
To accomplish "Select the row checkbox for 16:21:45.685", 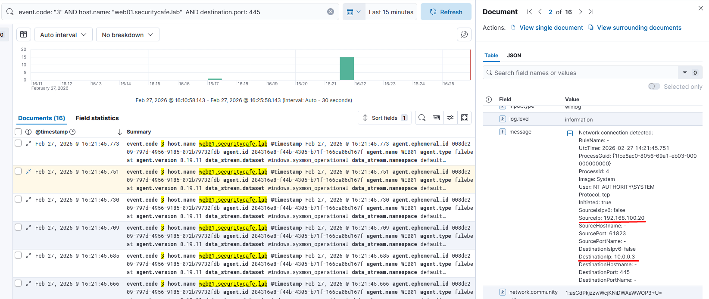I will click(18, 255).
